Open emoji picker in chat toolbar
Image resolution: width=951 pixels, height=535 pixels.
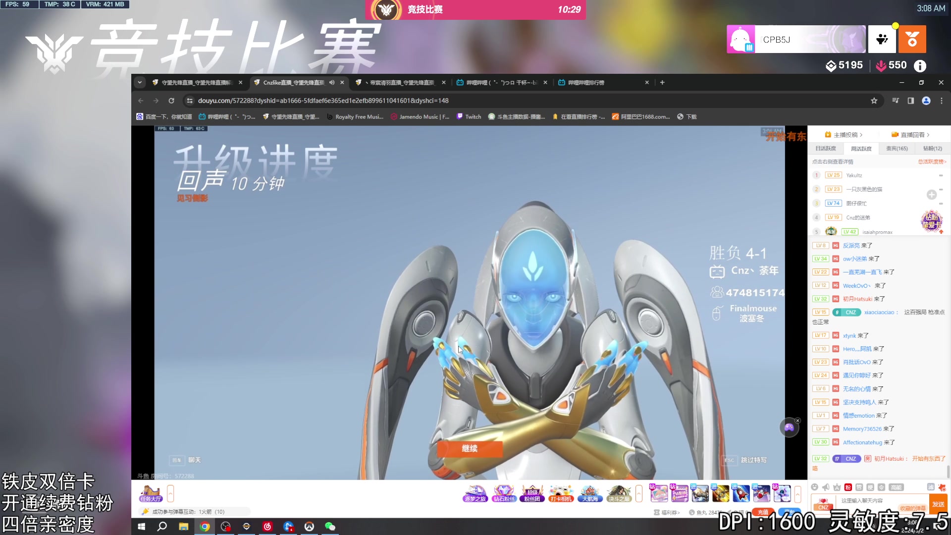(x=815, y=487)
